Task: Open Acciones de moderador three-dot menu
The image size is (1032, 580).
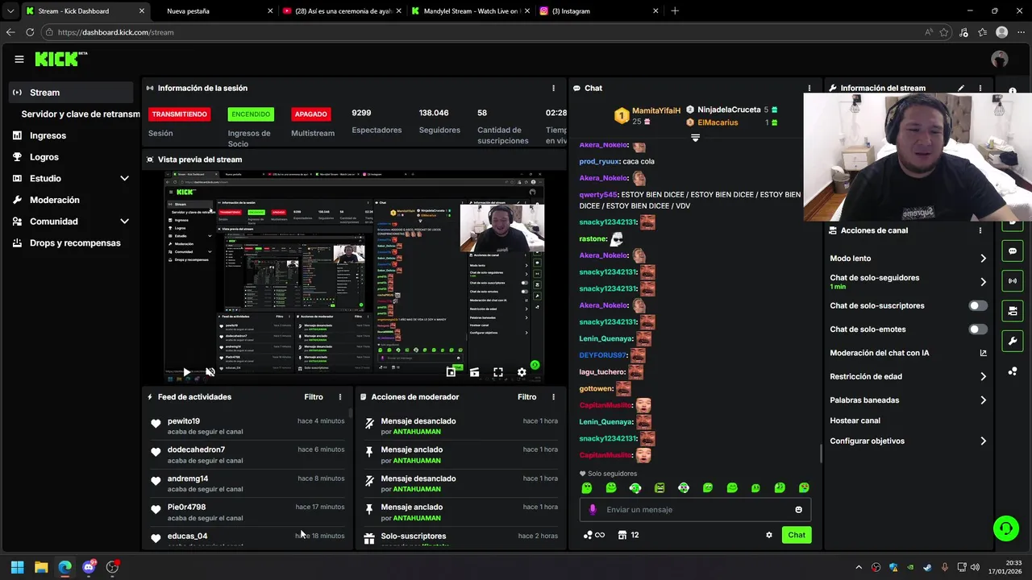Action: click(x=553, y=397)
